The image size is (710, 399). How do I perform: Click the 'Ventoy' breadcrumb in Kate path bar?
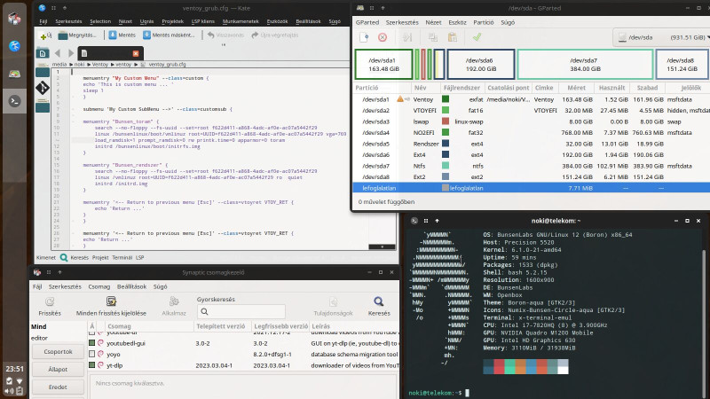click(x=100, y=64)
